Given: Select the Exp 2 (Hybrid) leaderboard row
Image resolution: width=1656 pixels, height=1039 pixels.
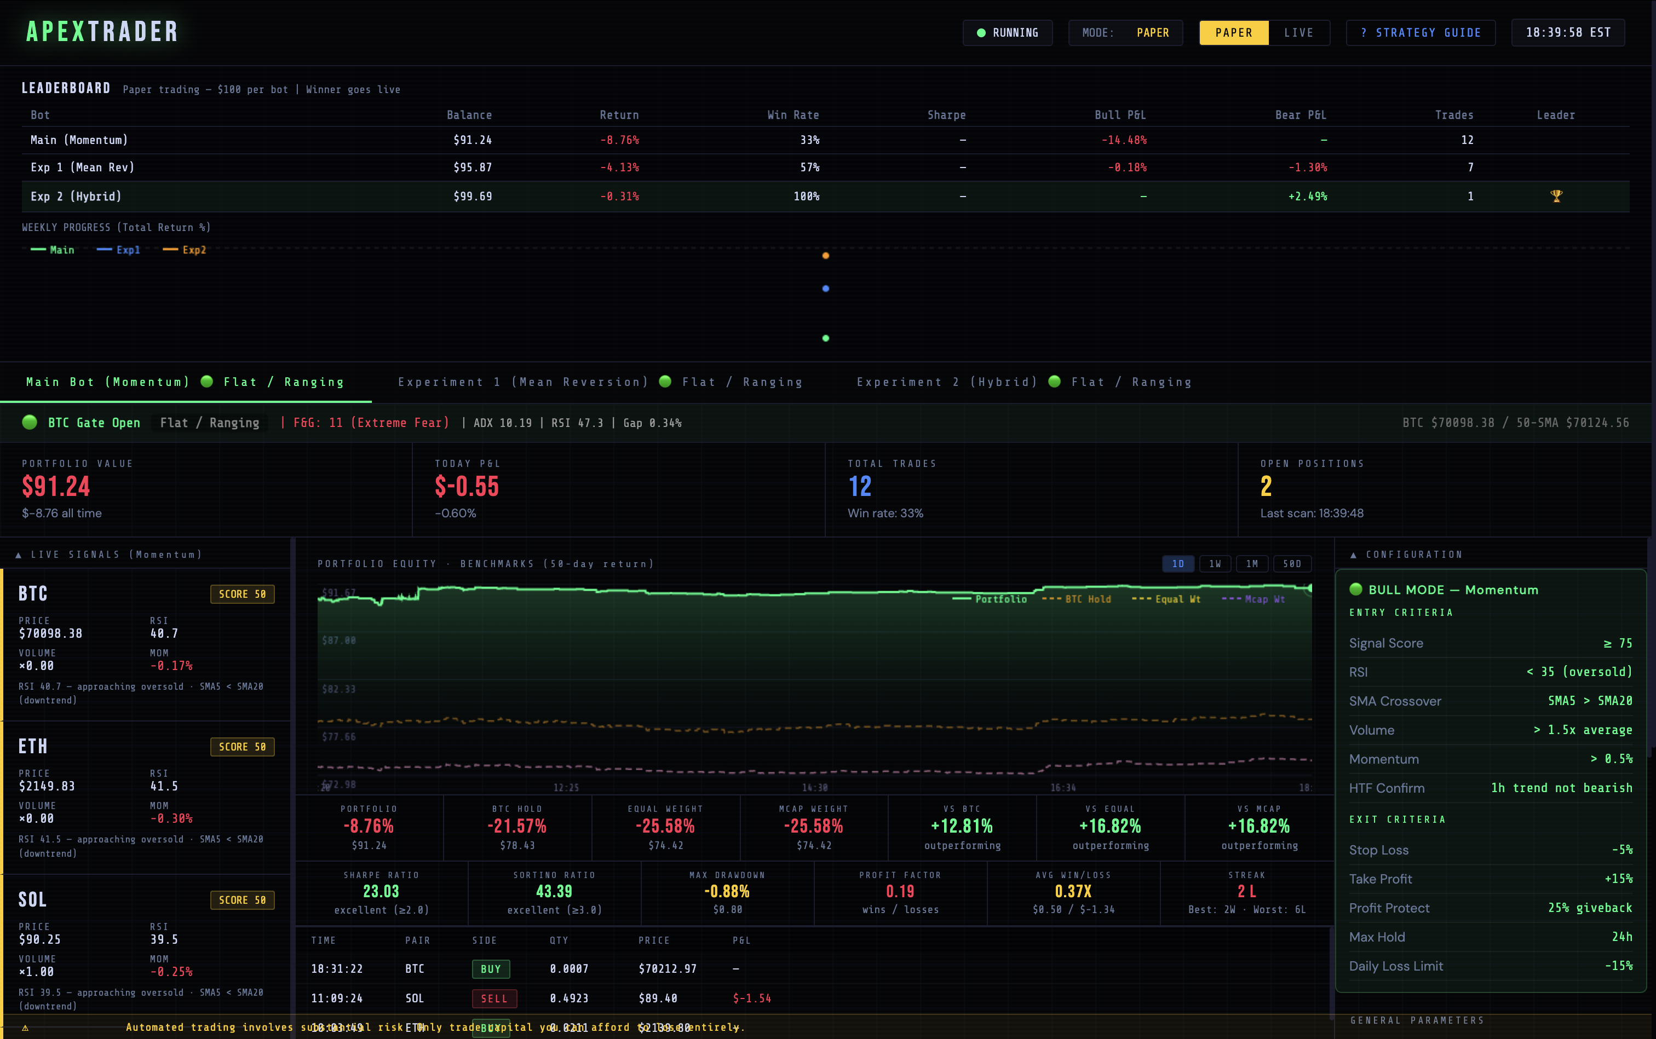Looking at the screenshot, I should 76,197.
